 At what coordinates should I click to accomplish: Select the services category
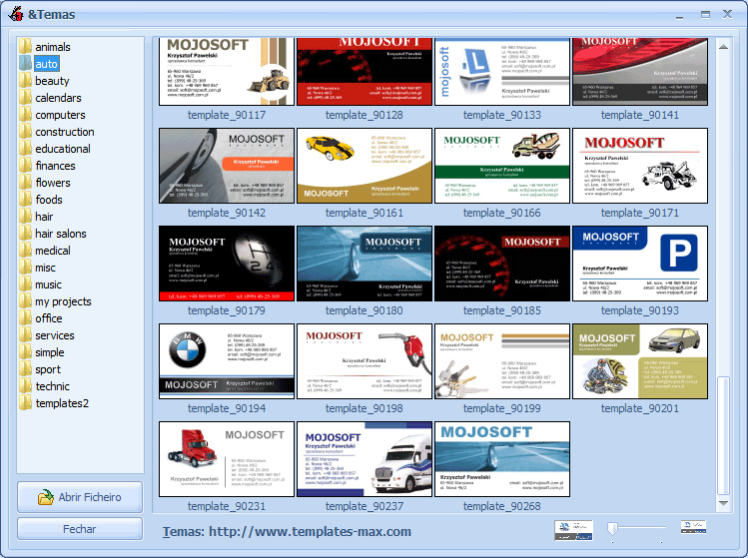pos(55,335)
